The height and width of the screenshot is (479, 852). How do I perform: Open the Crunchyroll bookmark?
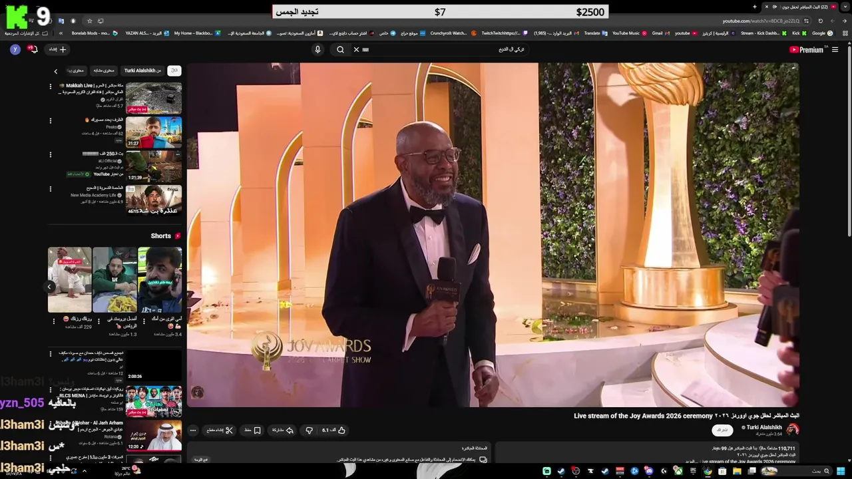coord(453,33)
